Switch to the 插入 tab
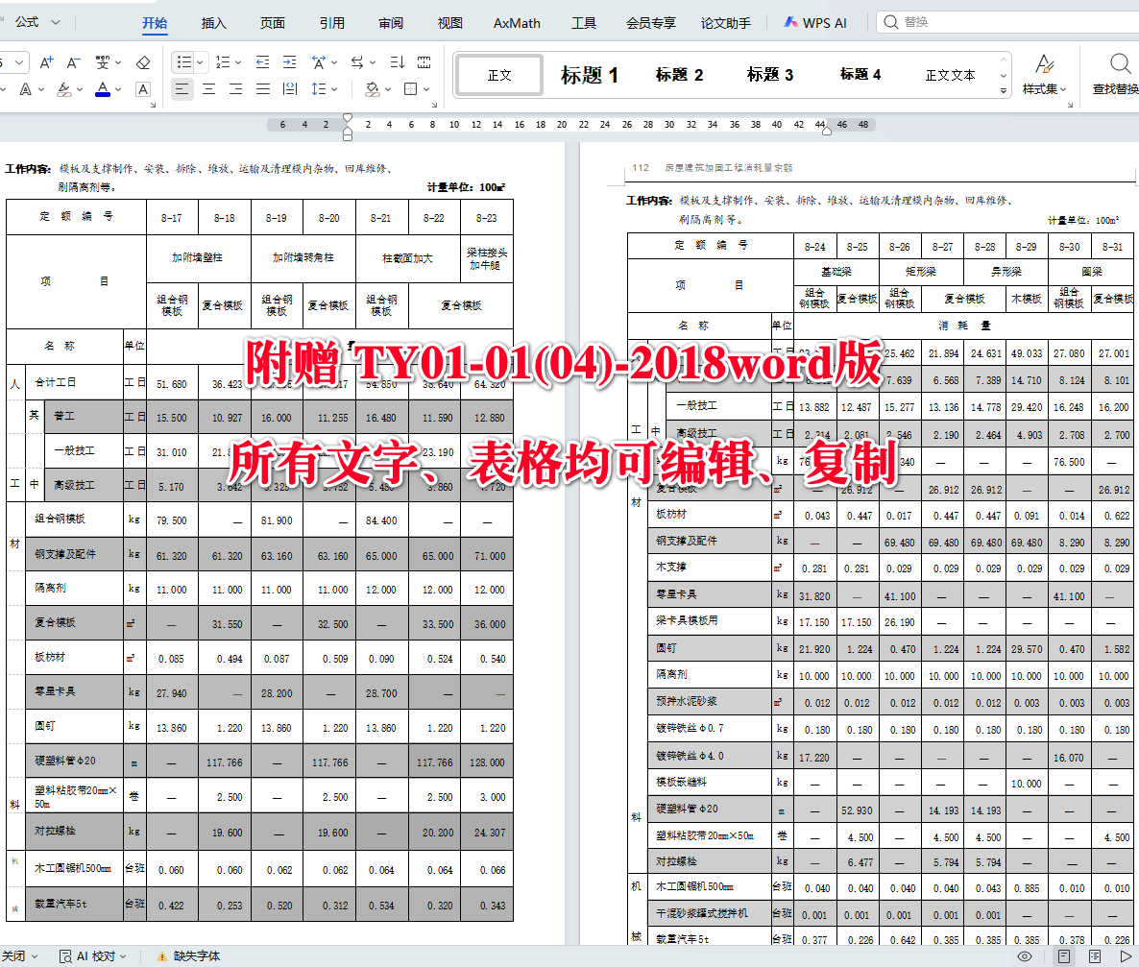Image resolution: width=1139 pixels, height=967 pixels. (213, 23)
